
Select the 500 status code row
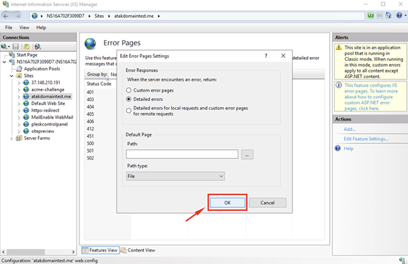tap(90, 143)
